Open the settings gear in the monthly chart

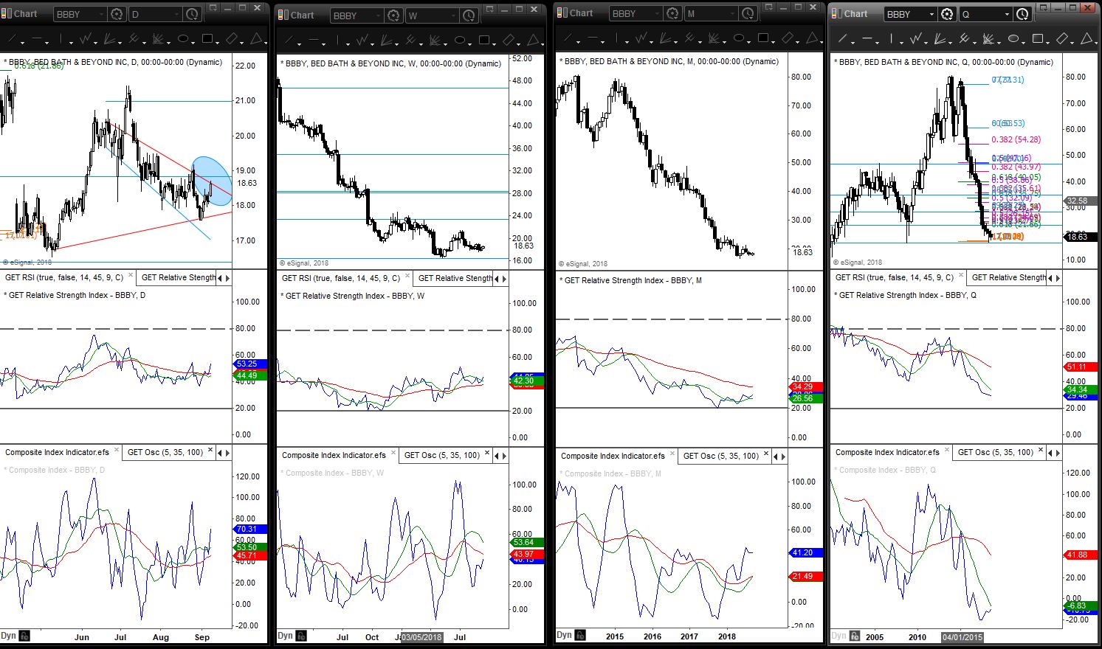point(672,13)
